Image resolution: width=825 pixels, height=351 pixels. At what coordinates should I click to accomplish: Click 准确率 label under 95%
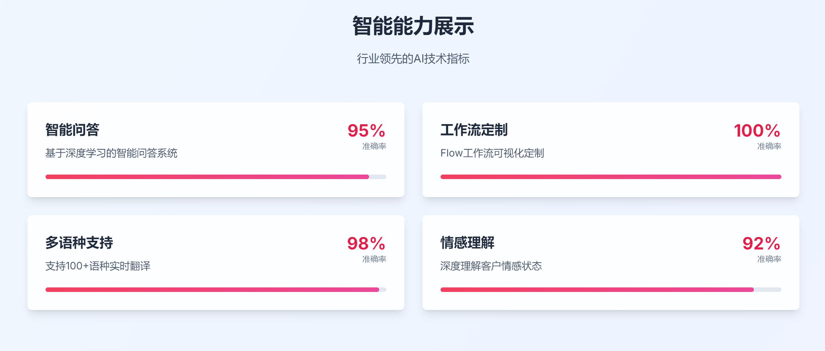[x=374, y=146]
